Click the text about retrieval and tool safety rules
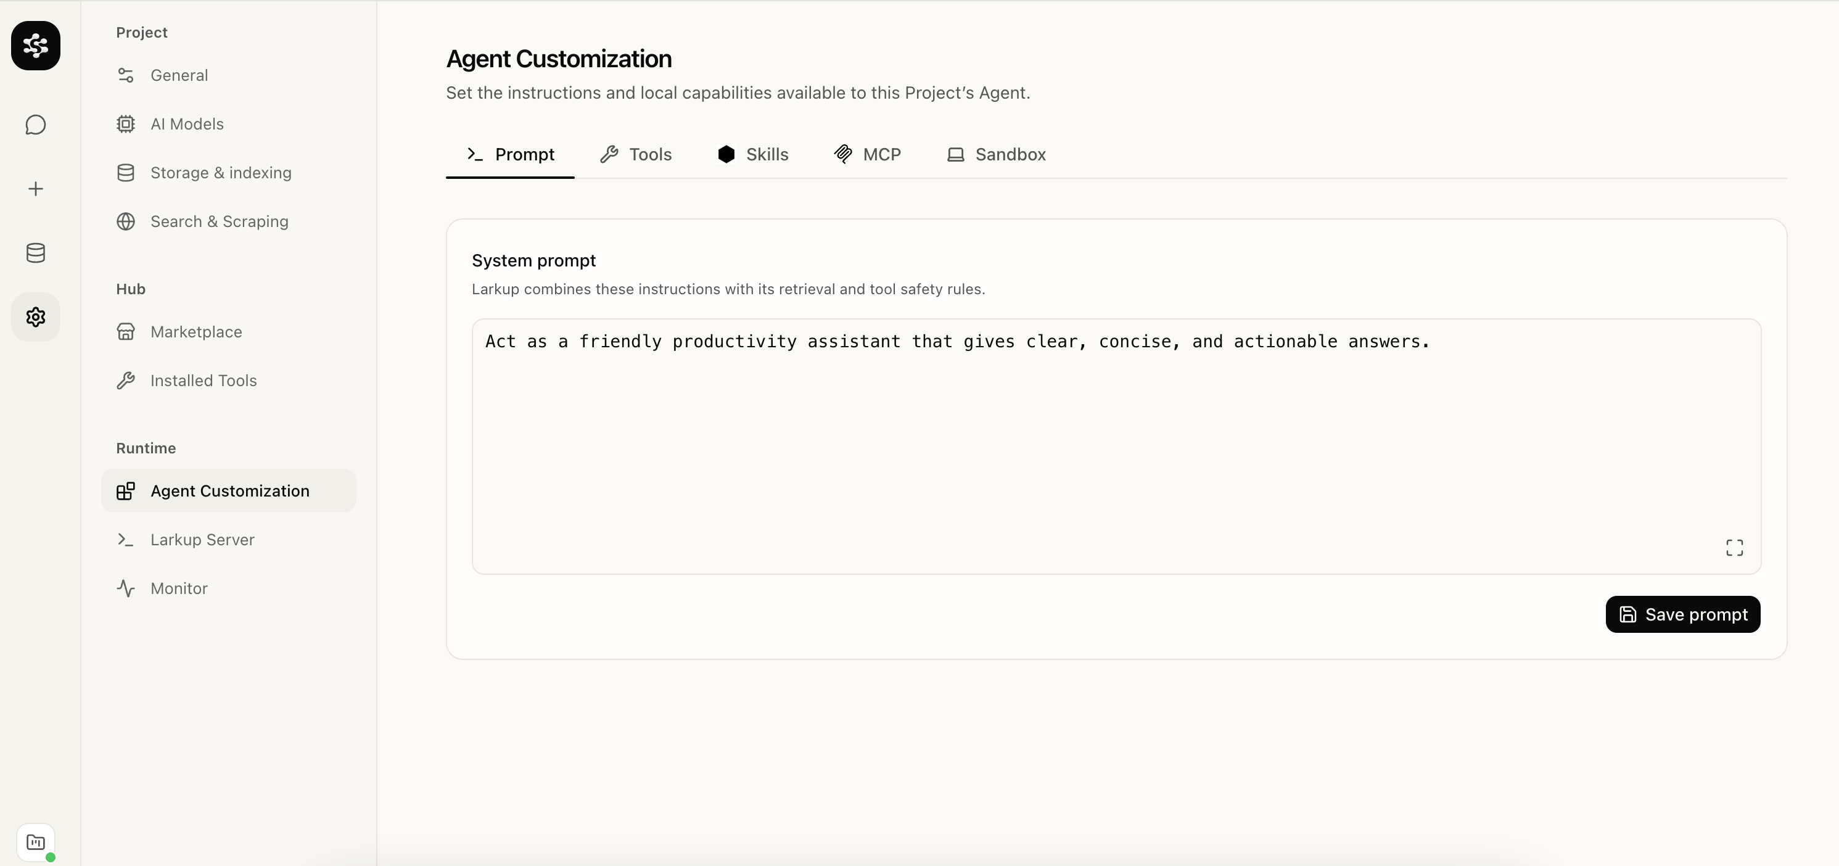Screen dimensions: 1839x866 [x=728, y=289]
